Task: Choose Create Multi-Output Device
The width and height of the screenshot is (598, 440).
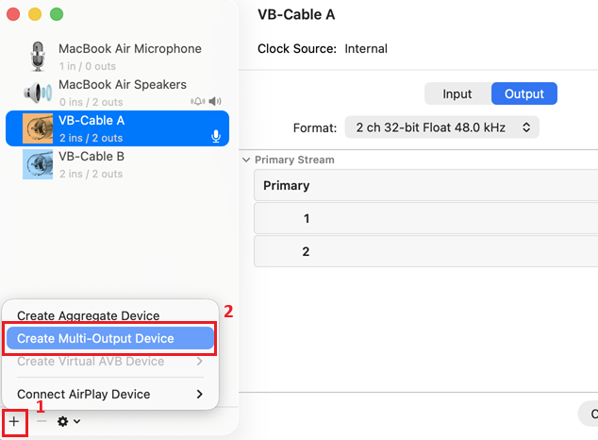Action: click(x=109, y=338)
